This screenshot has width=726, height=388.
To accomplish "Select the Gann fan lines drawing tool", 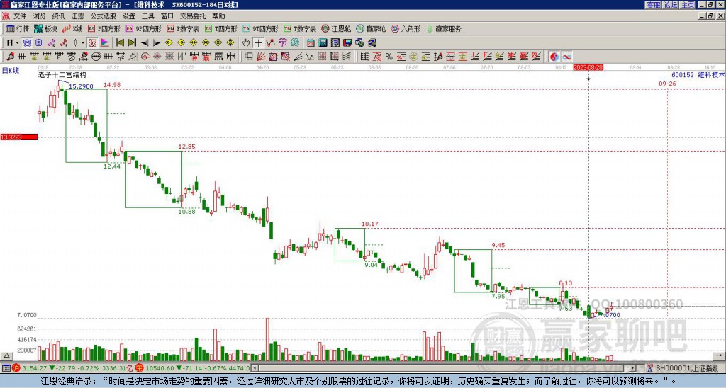I will (x=261, y=57).
